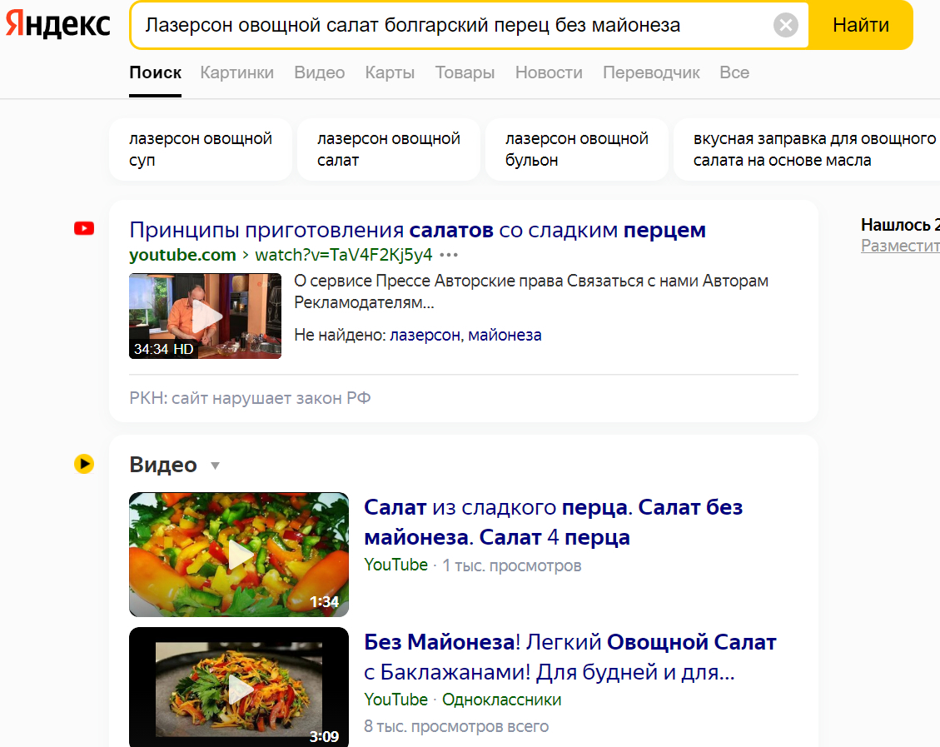940x747 pixels.
Task: Select the Поиск tab
Action: click(155, 72)
